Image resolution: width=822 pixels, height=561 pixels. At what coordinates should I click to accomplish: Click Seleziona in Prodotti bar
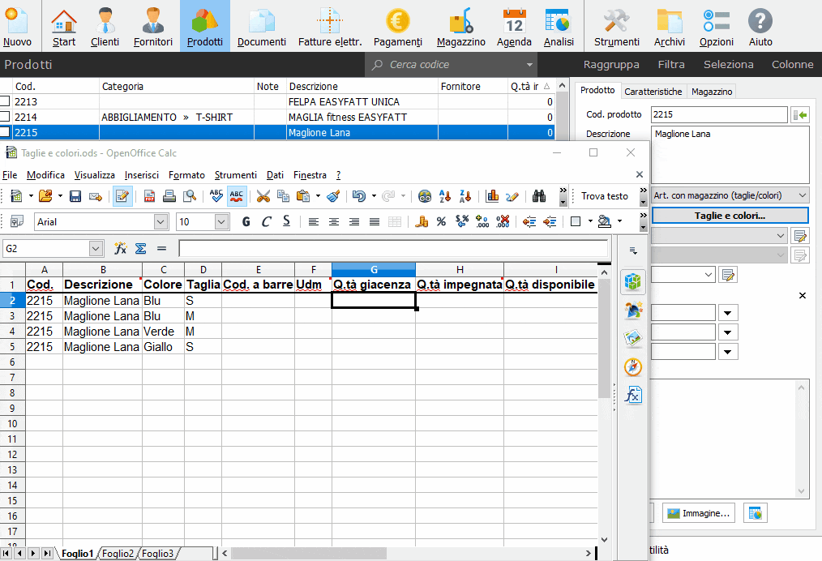click(728, 65)
